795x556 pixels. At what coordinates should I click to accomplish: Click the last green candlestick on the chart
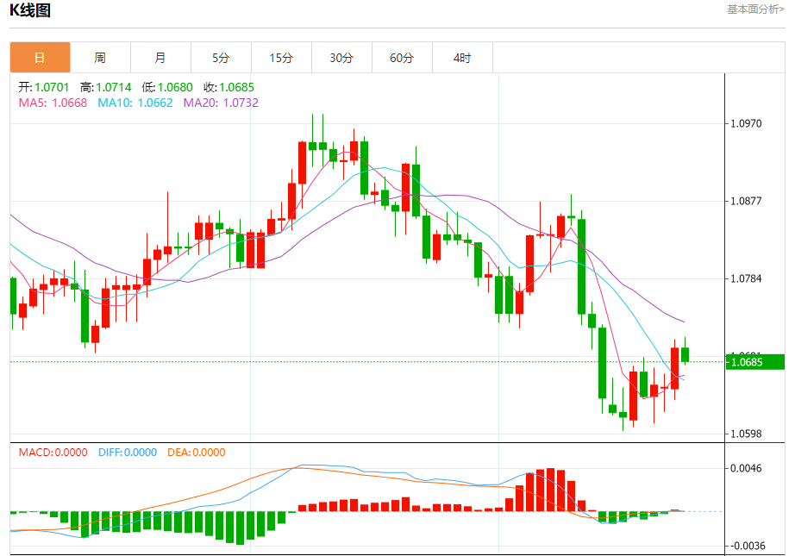click(685, 354)
